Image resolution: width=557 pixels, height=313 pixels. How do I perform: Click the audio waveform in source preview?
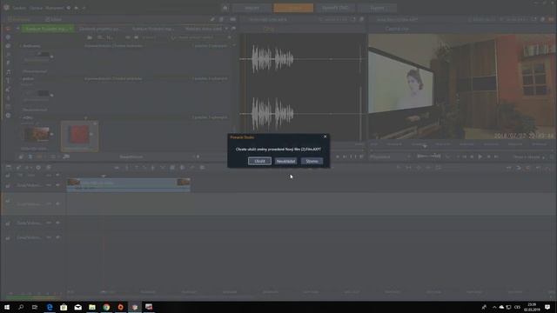point(303,87)
